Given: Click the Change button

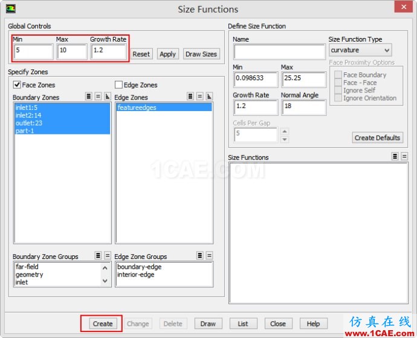Looking at the screenshot, I should coord(138,324).
